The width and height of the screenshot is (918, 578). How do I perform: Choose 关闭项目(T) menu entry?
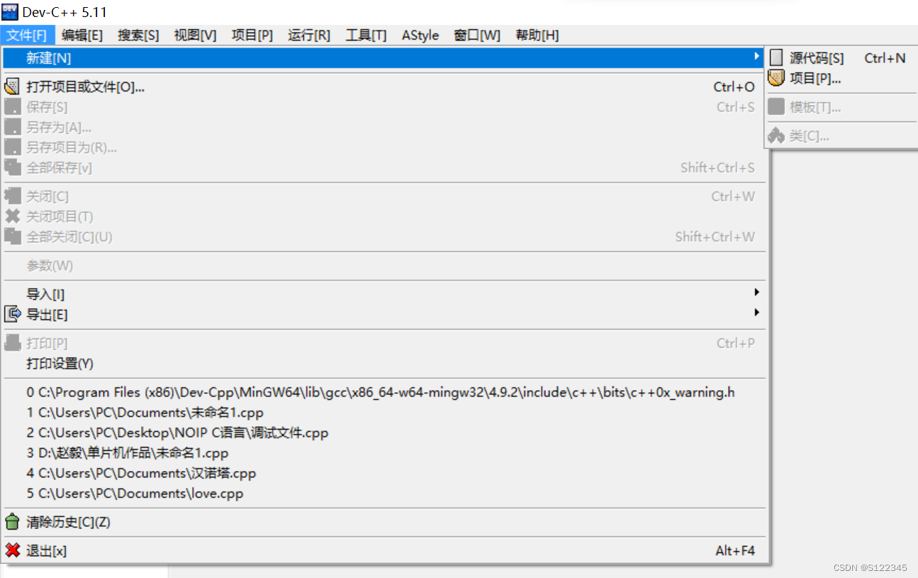(384, 216)
